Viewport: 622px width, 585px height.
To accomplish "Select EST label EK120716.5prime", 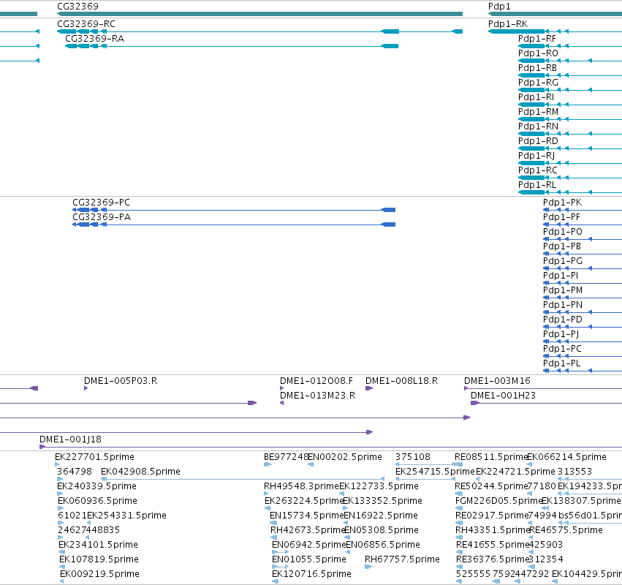I will (x=312, y=574).
